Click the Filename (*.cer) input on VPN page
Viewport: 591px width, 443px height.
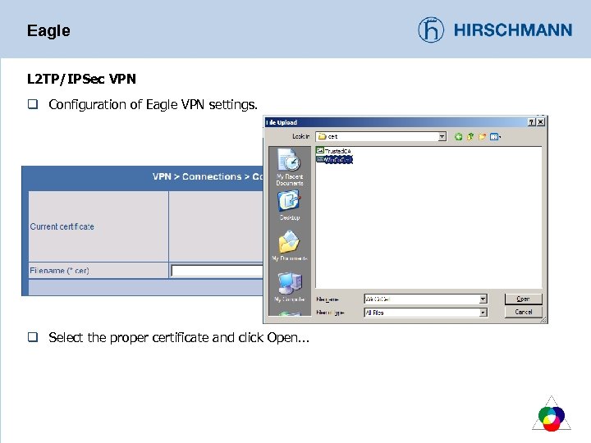point(217,271)
